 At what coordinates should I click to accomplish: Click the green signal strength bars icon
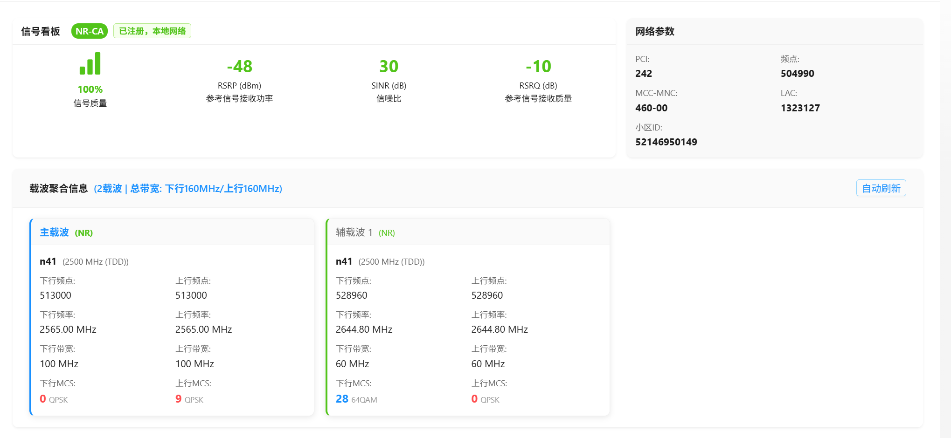click(x=90, y=64)
